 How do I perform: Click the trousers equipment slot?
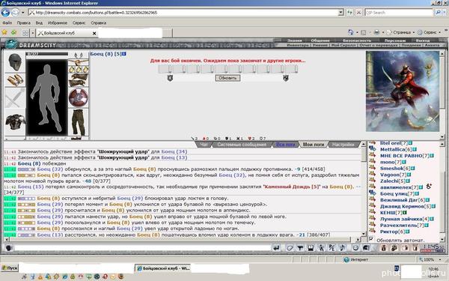(79, 123)
